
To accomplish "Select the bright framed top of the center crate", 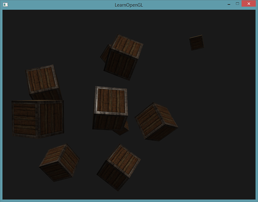I will [111, 100].
